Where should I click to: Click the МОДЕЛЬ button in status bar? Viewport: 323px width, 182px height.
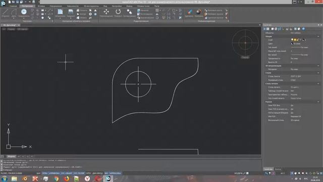[x=238, y=173]
